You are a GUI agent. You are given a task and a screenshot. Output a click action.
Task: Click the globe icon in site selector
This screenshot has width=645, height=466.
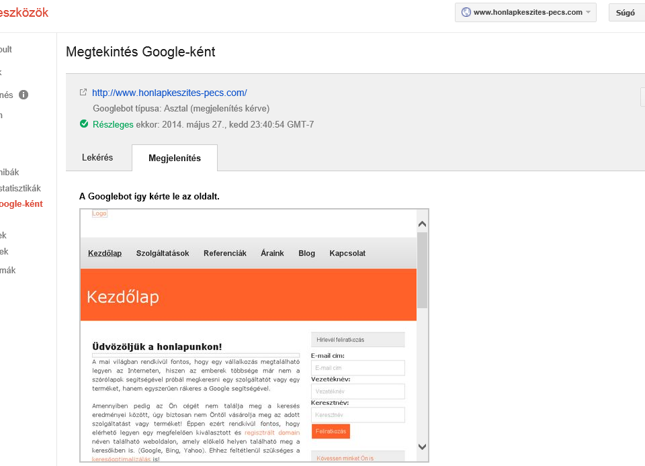tap(466, 12)
